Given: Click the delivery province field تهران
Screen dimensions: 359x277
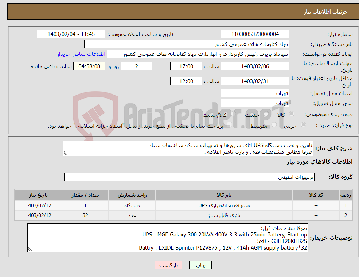Looking at the screenshot, I should coord(255,93).
